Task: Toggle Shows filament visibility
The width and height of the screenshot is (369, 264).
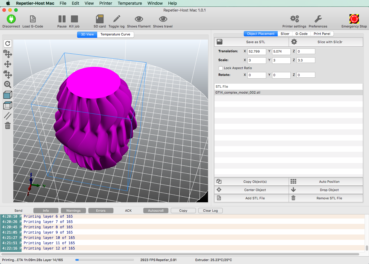Action: pos(139,19)
